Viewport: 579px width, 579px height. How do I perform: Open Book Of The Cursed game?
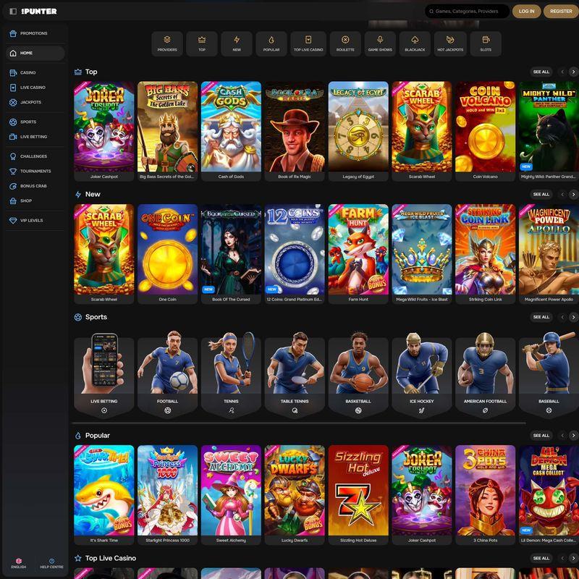point(231,254)
